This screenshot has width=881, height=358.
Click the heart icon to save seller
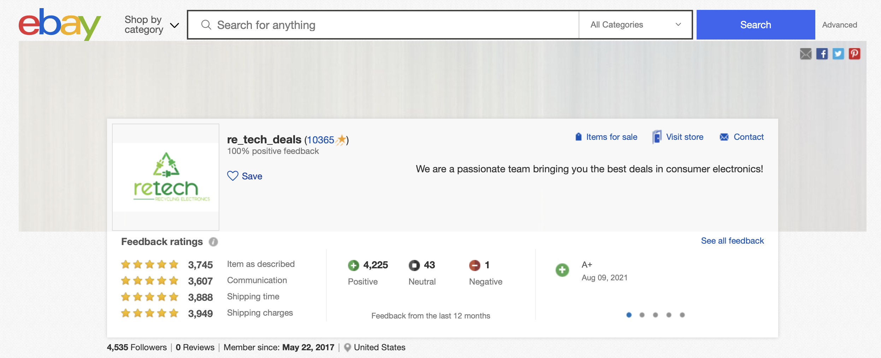click(x=233, y=176)
